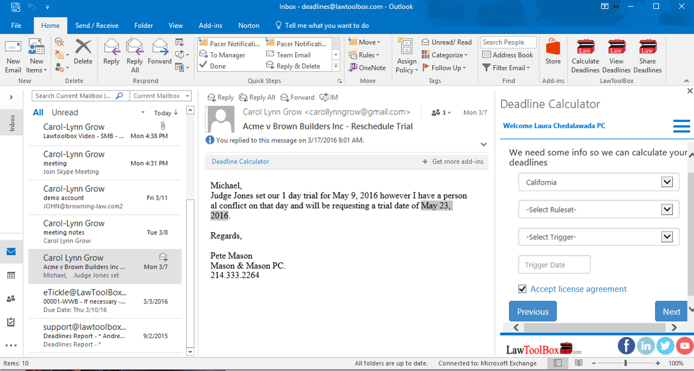Expand the Categorize dropdown
This screenshot has height=371, width=694.
point(444,55)
